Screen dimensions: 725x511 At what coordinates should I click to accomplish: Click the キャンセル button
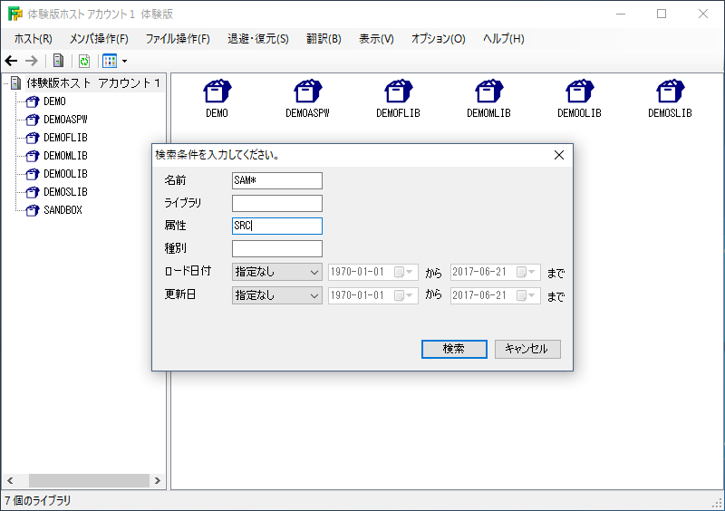[527, 349]
